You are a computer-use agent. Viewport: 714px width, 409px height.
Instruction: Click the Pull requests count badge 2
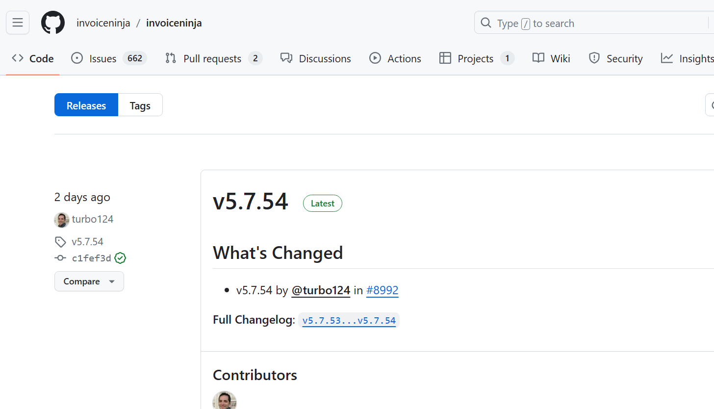coord(255,58)
